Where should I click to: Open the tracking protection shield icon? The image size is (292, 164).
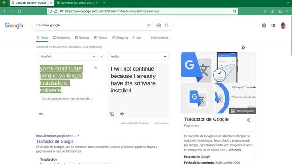tap(50, 11)
